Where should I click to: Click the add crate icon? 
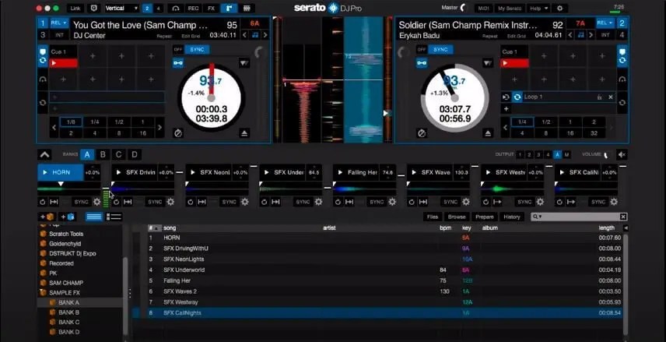pyautogui.click(x=47, y=217)
